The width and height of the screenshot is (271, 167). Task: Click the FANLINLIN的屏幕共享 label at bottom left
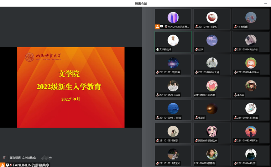click(31, 165)
